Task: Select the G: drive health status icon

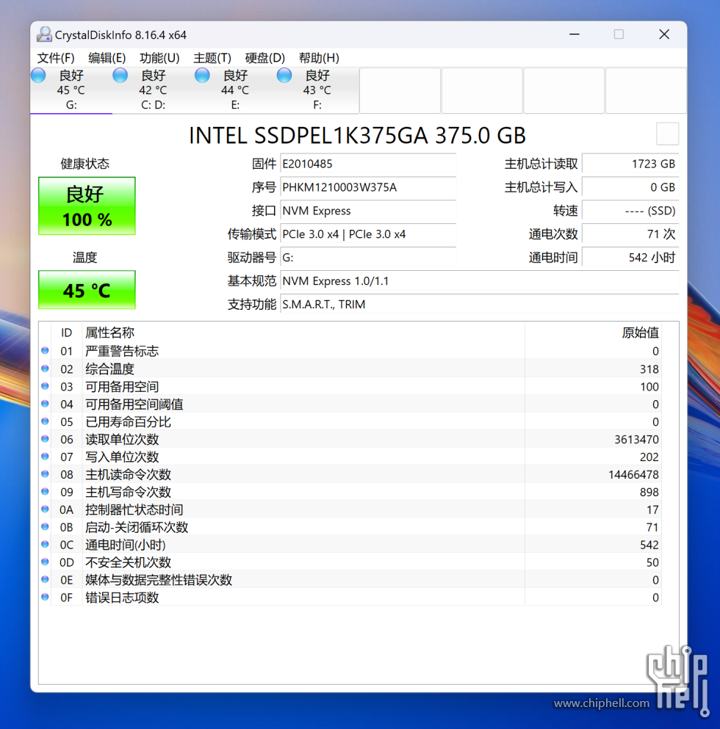Action: pos(39,76)
